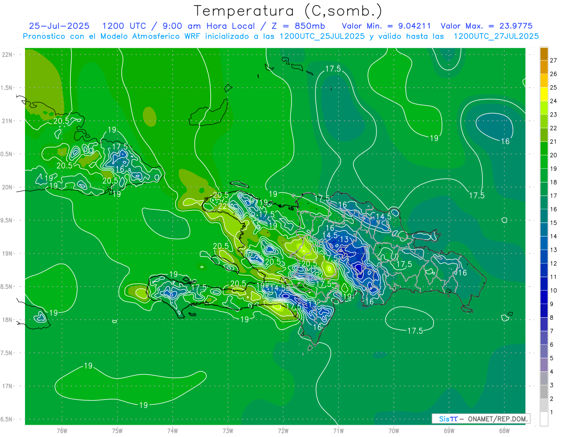
Task: Click the "16" contour label in the northeast ocean low
Action: click(505, 141)
